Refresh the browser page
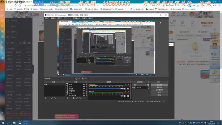 tap(16, 5)
